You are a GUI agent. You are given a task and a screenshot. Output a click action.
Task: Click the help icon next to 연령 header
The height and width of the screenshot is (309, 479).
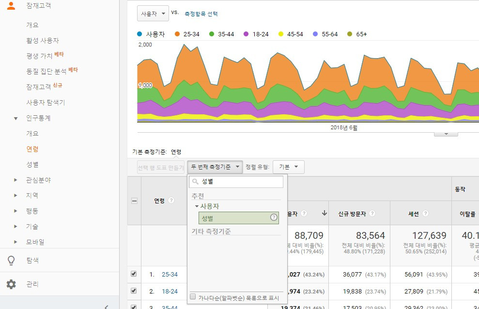(x=171, y=201)
